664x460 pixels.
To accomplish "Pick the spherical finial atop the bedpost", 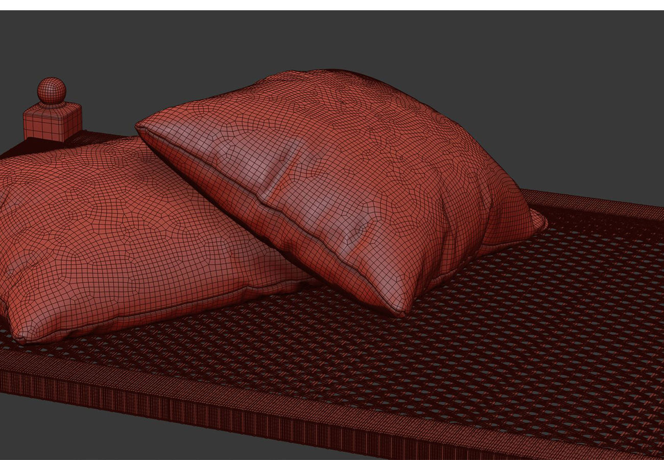I will pyautogui.click(x=52, y=91).
